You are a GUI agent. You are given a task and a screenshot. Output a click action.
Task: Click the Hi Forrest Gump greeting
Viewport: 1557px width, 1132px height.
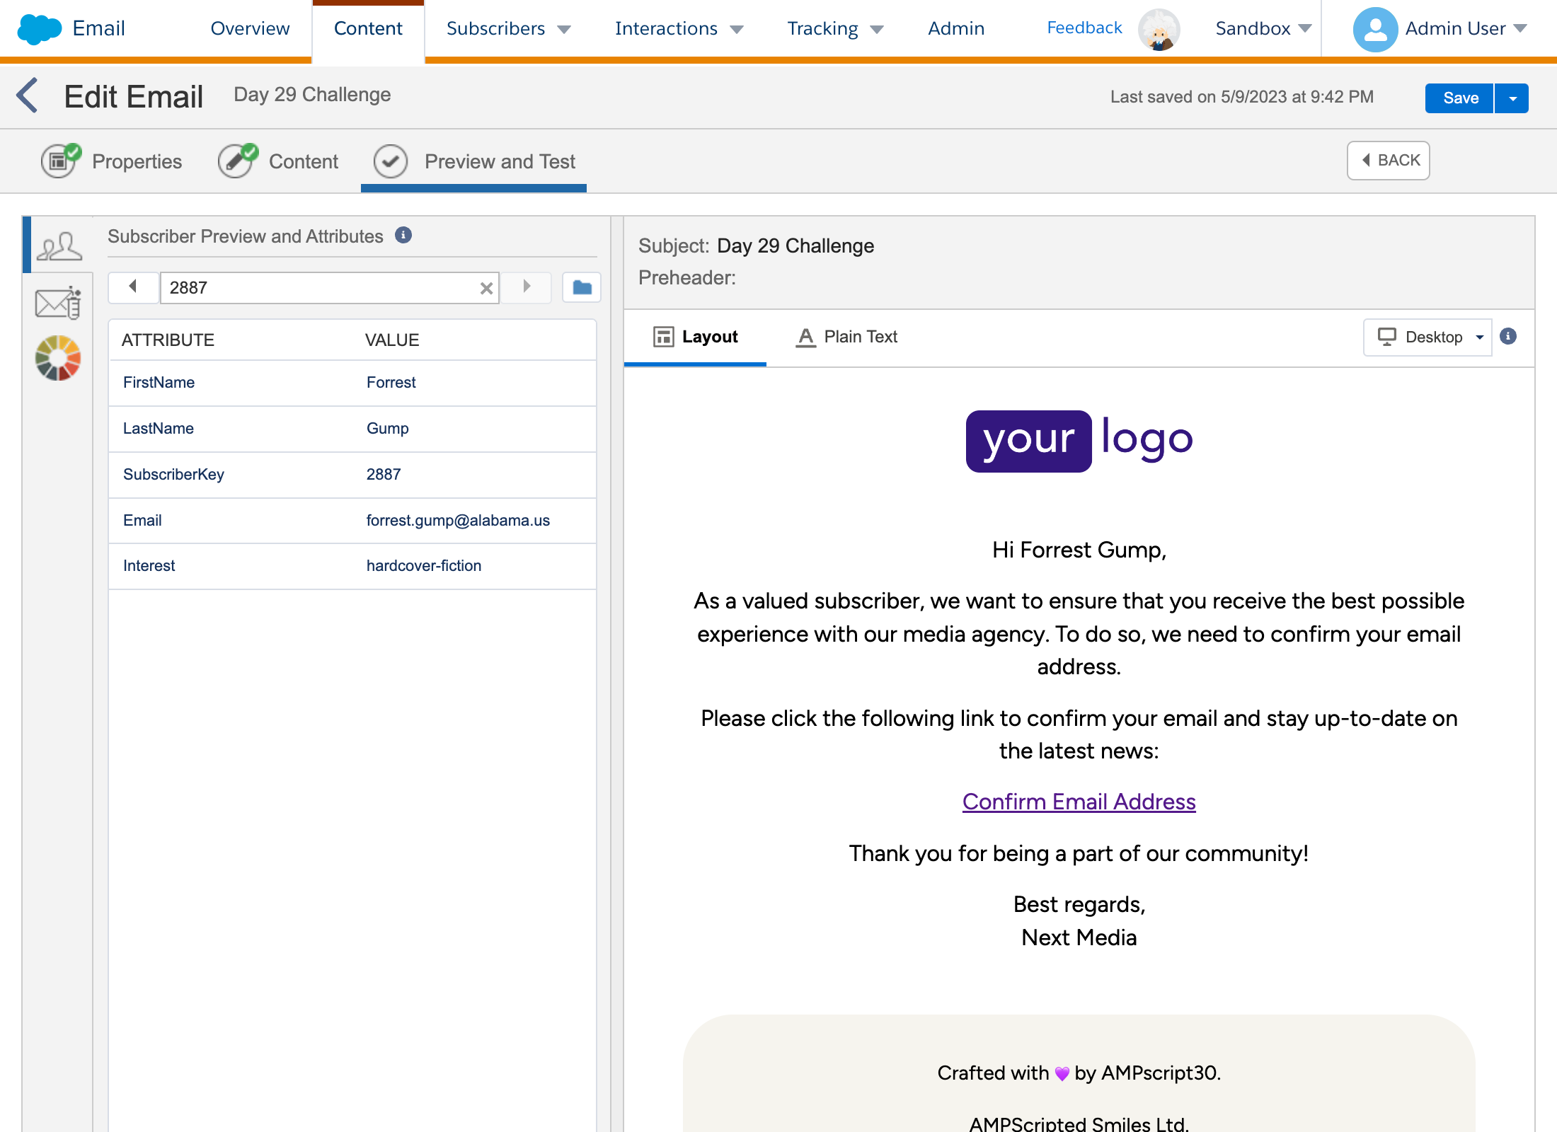pyautogui.click(x=1079, y=550)
